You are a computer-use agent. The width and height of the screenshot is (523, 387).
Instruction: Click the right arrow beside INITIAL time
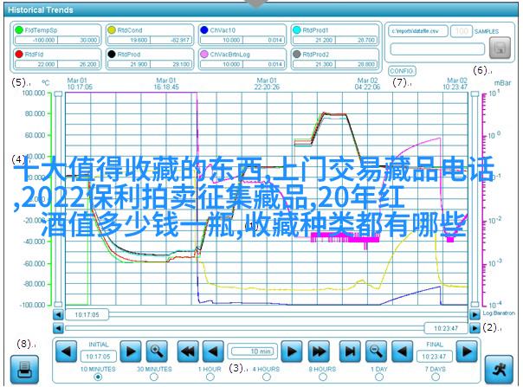(131, 351)
